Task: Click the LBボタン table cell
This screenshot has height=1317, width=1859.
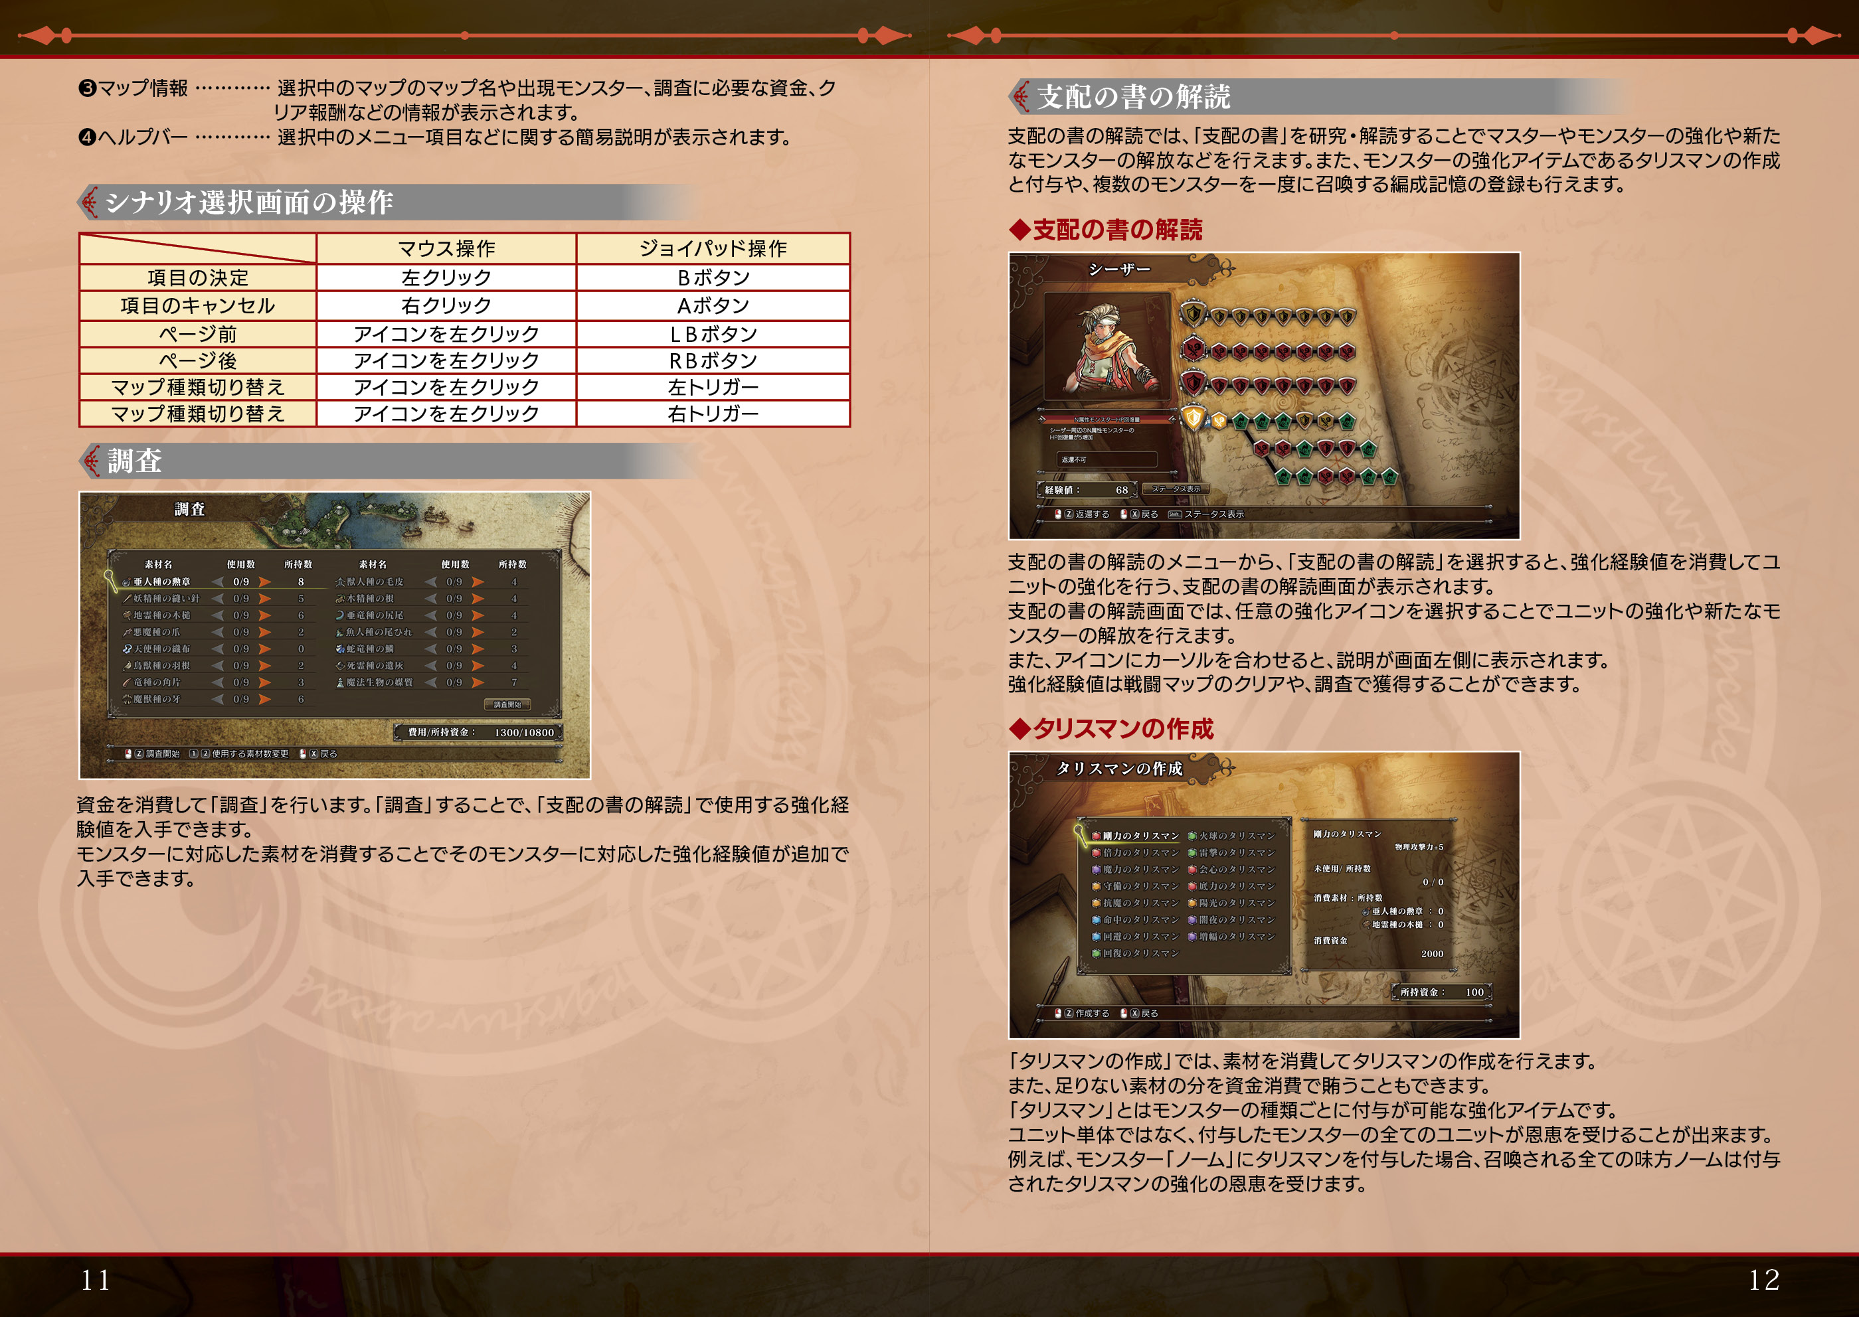Action: pos(713,334)
